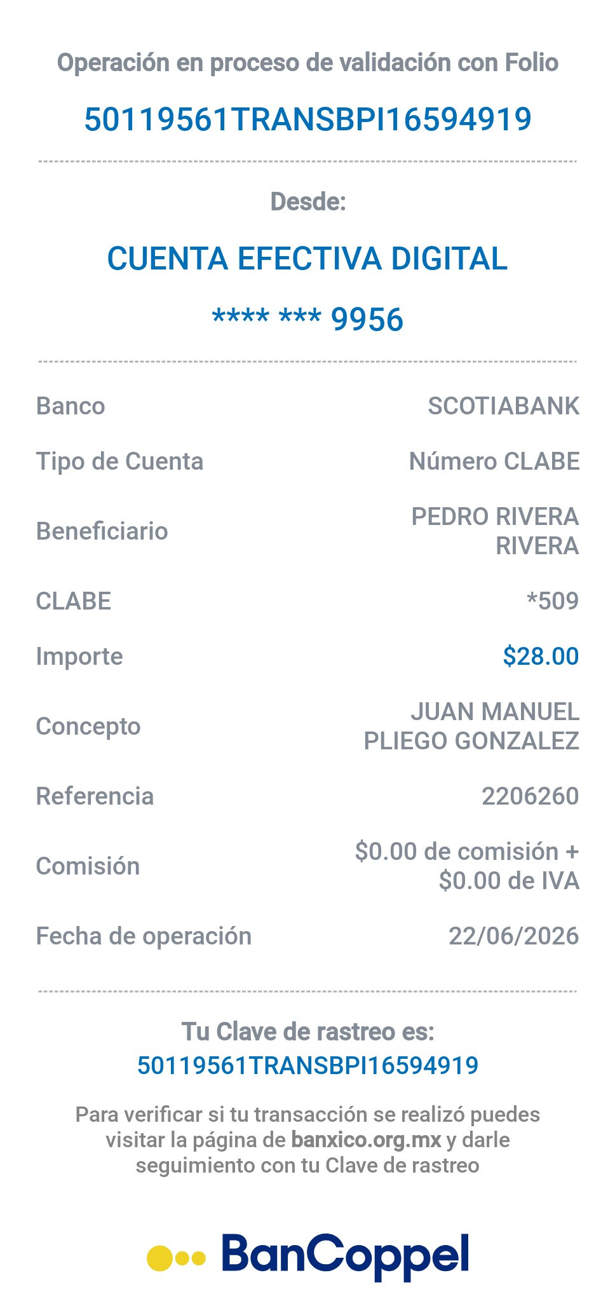Select beneficiary PEDRO RIVERA RIVERA

(x=496, y=531)
